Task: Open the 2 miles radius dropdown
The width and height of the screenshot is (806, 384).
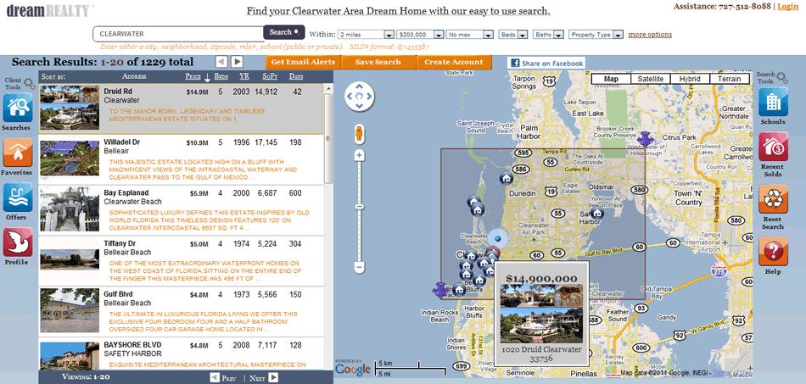Action: pos(366,35)
